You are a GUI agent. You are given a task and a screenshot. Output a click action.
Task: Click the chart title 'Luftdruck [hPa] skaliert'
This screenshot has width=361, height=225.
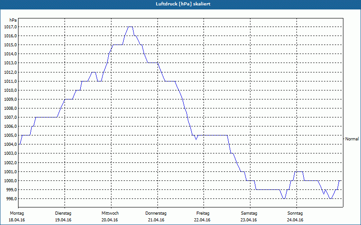(183, 4)
